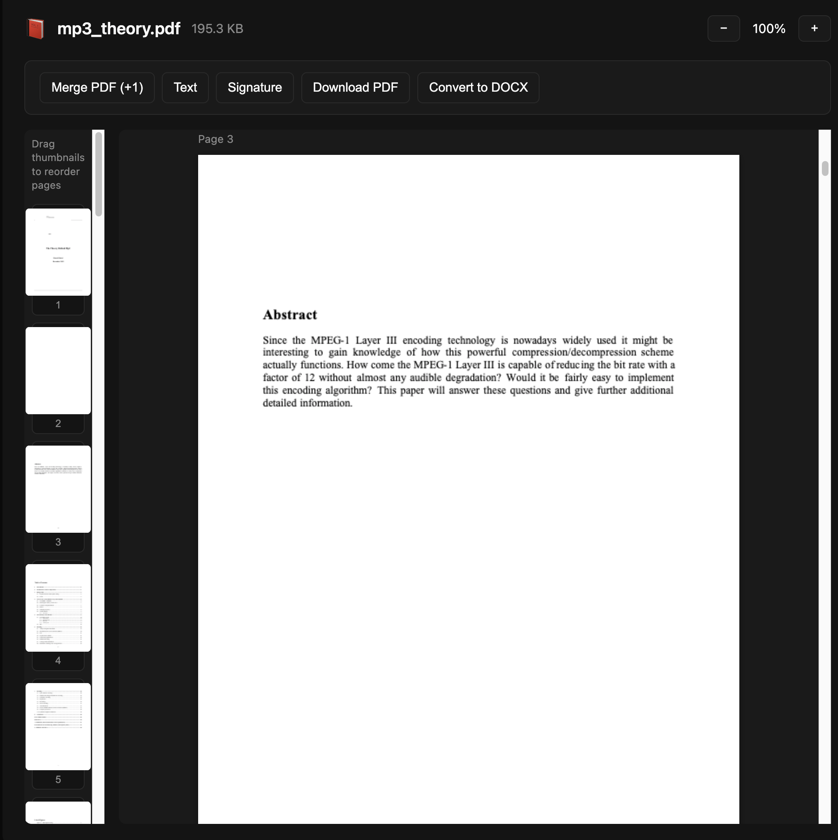
Task: Click the page number label under thumbnail 3
Action: 58,542
